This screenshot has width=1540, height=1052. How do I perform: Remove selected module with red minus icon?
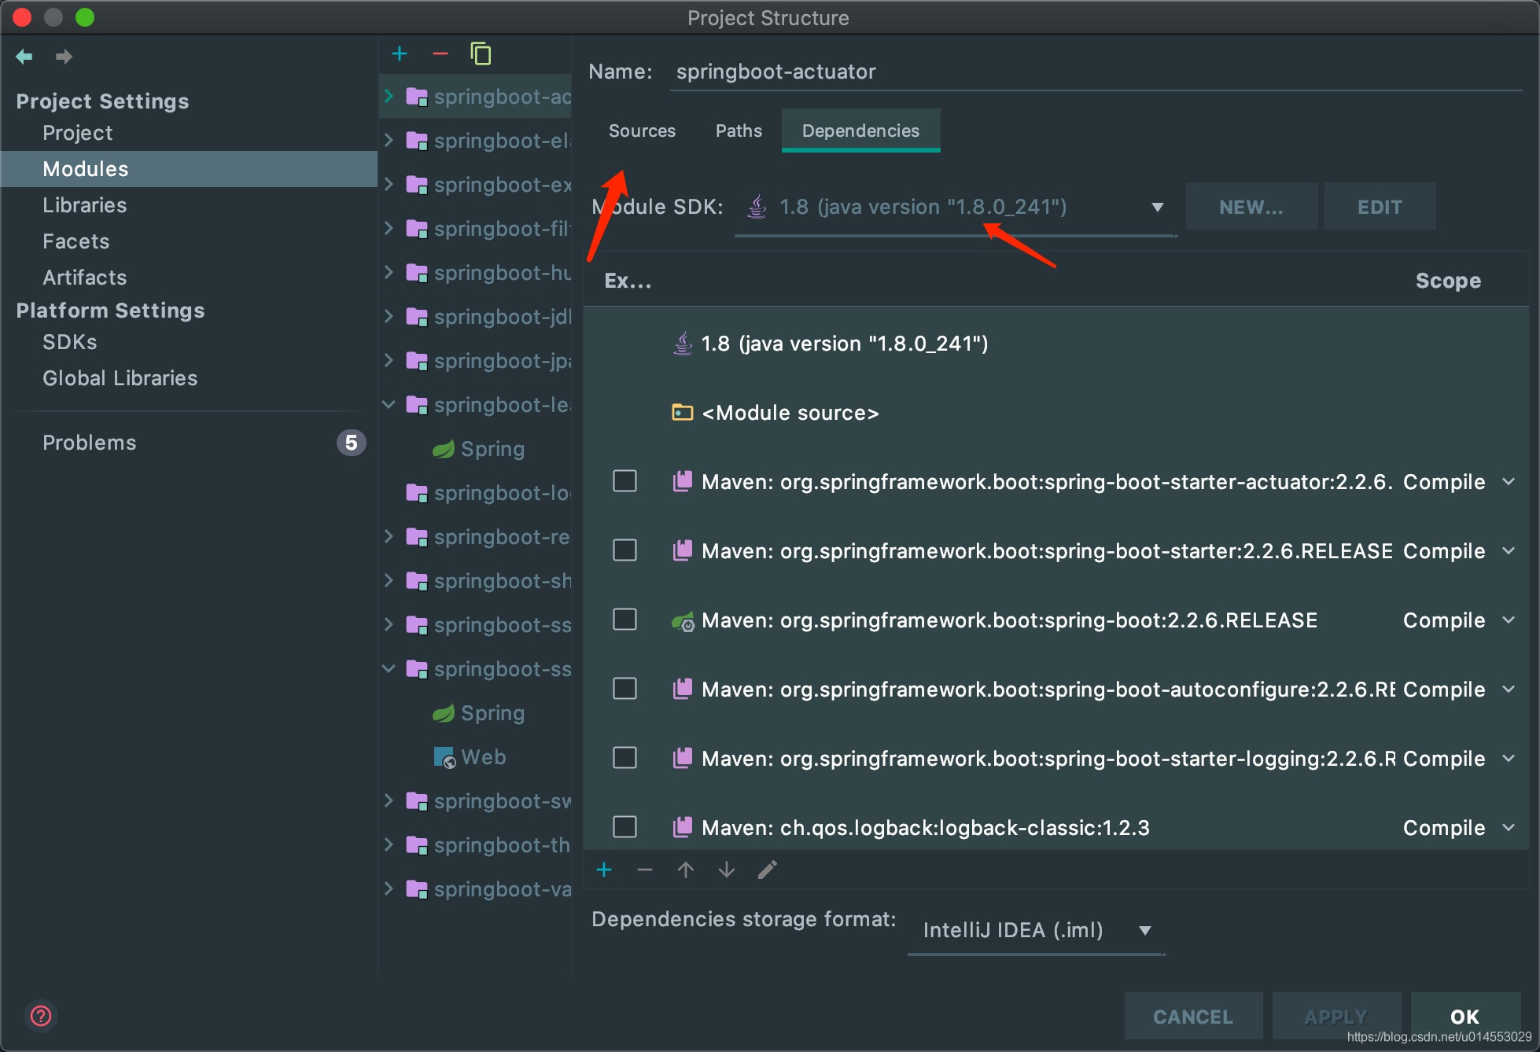(440, 53)
